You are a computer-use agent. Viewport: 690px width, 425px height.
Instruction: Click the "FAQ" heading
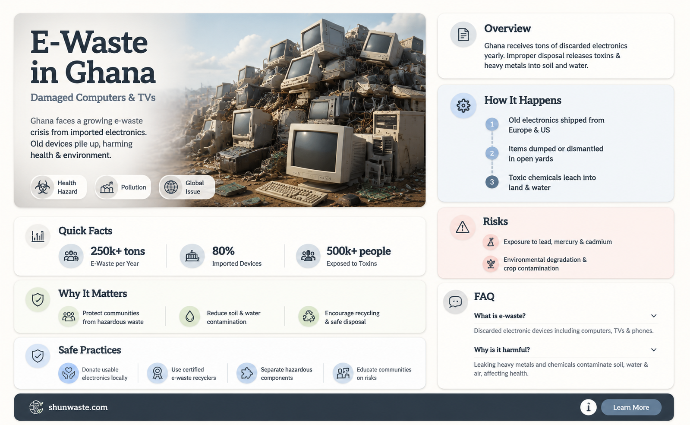(484, 297)
